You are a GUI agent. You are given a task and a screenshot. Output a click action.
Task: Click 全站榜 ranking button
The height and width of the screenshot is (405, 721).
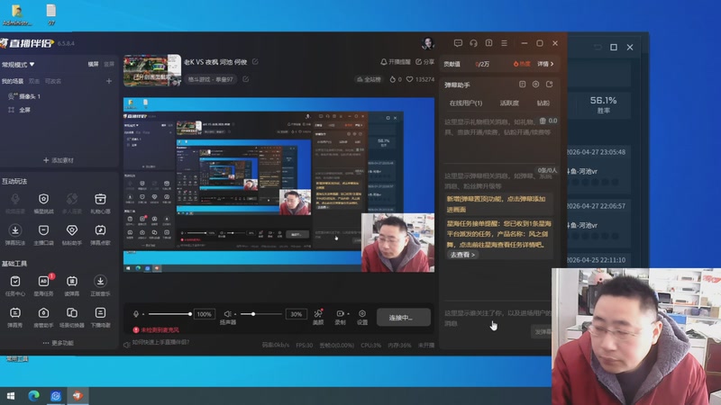tap(370, 79)
